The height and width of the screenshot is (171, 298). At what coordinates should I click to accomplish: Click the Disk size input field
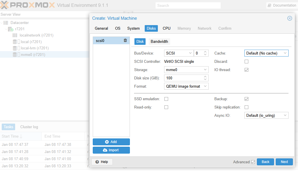click(x=183, y=78)
